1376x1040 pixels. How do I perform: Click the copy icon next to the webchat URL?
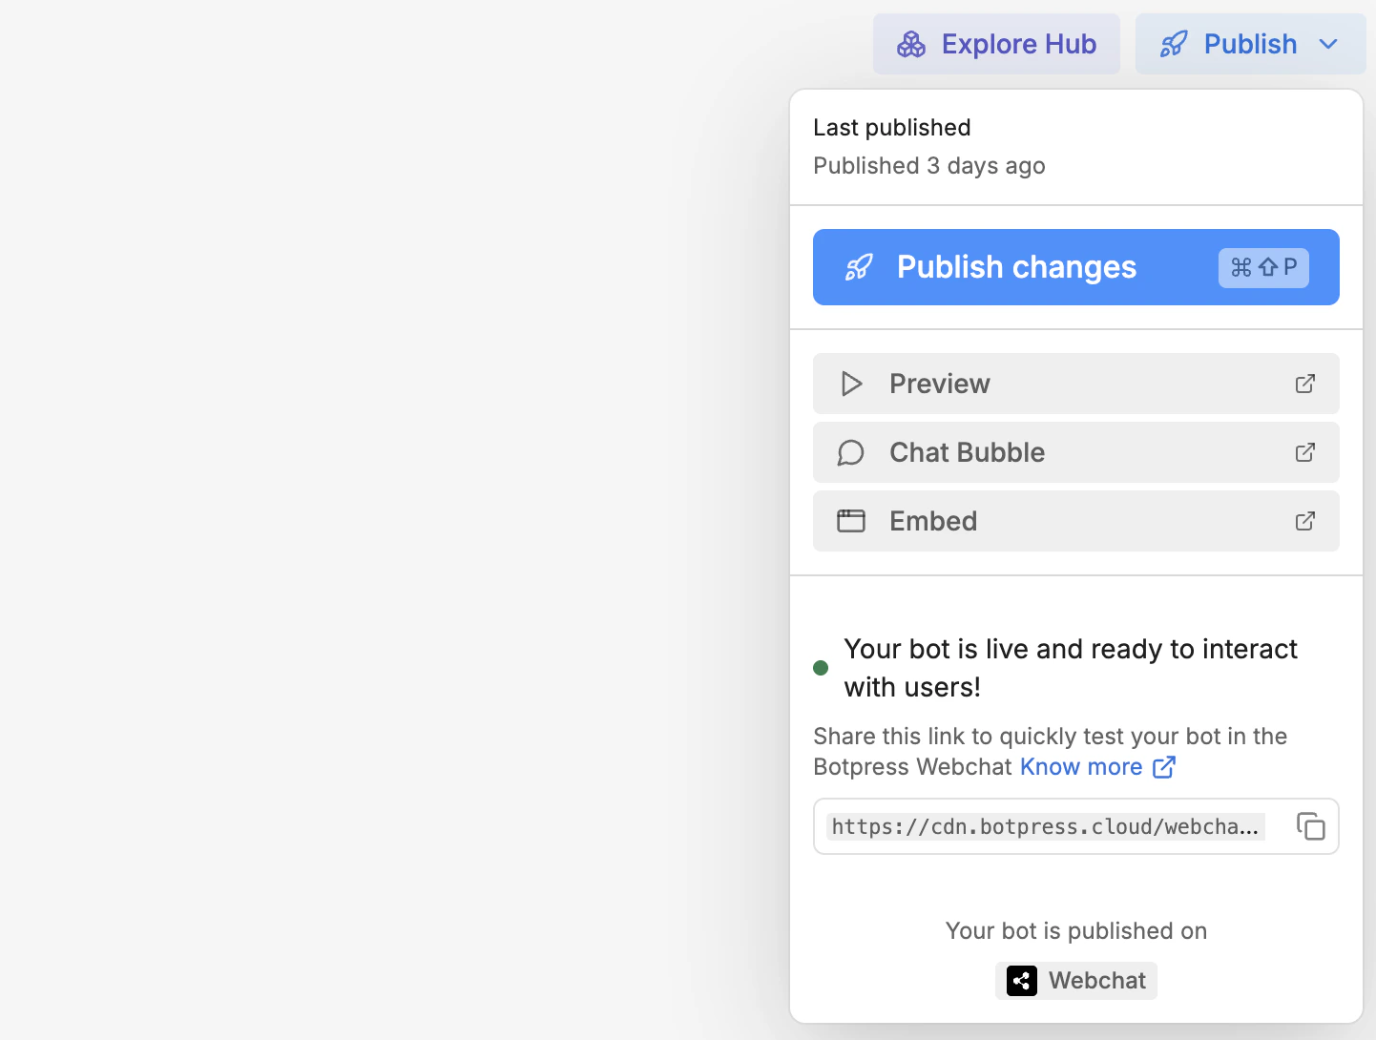(x=1311, y=826)
